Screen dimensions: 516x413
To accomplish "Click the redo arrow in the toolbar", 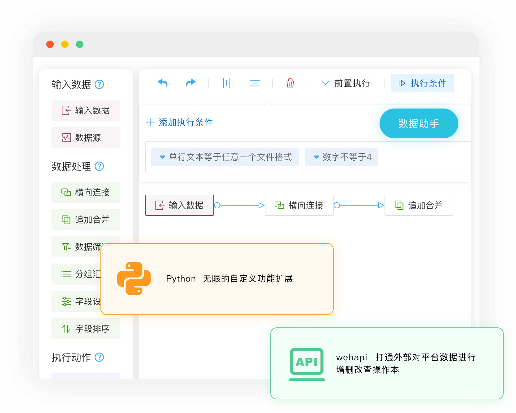I will (x=191, y=83).
